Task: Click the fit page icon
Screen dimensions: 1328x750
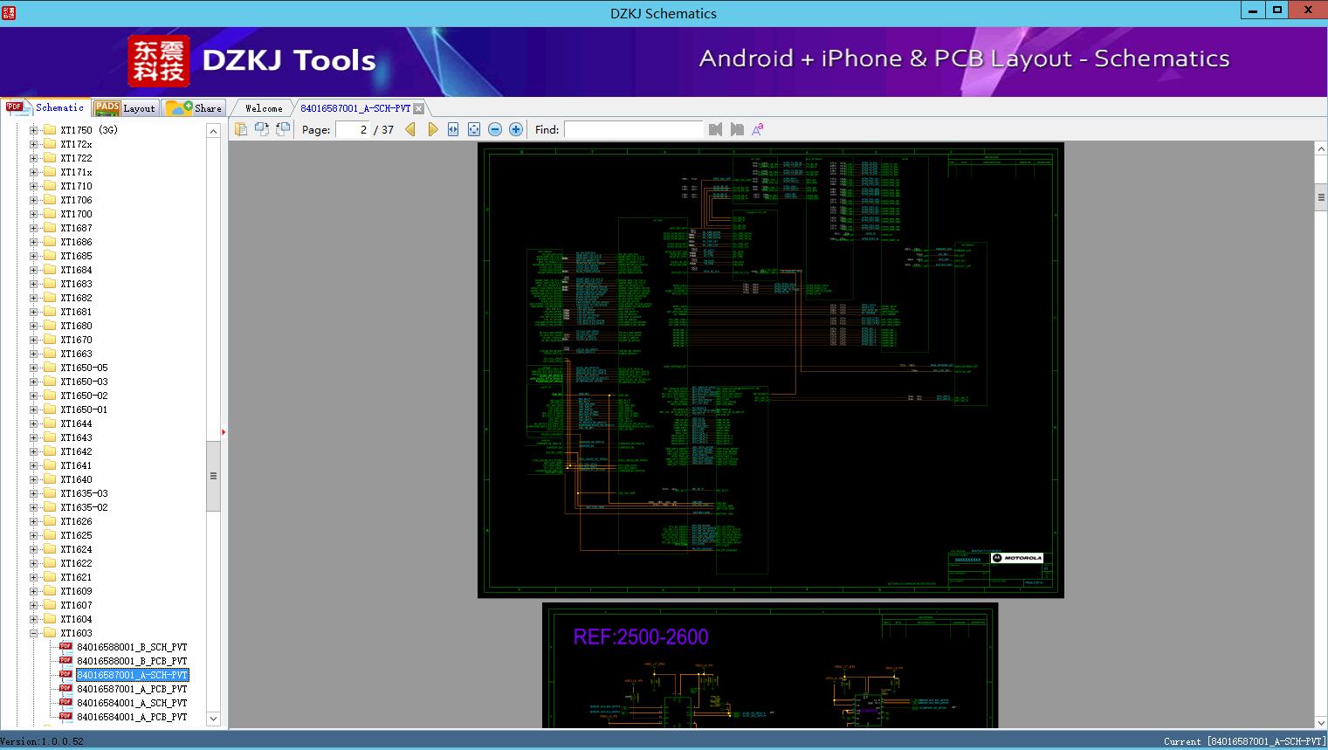Action: pyautogui.click(x=474, y=129)
